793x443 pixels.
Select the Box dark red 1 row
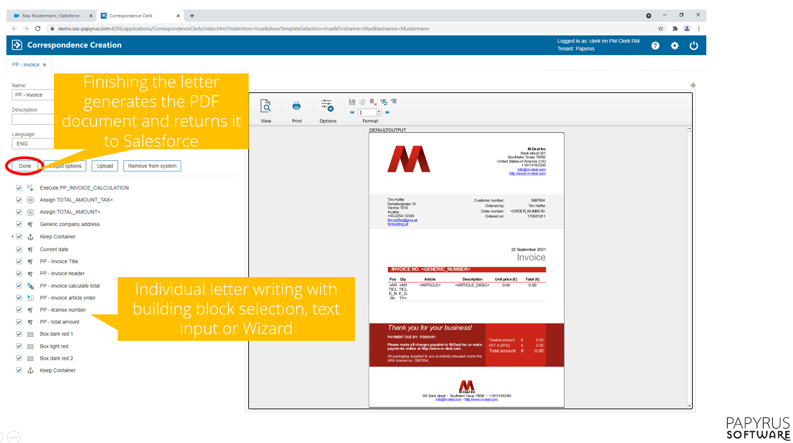[57, 334]
